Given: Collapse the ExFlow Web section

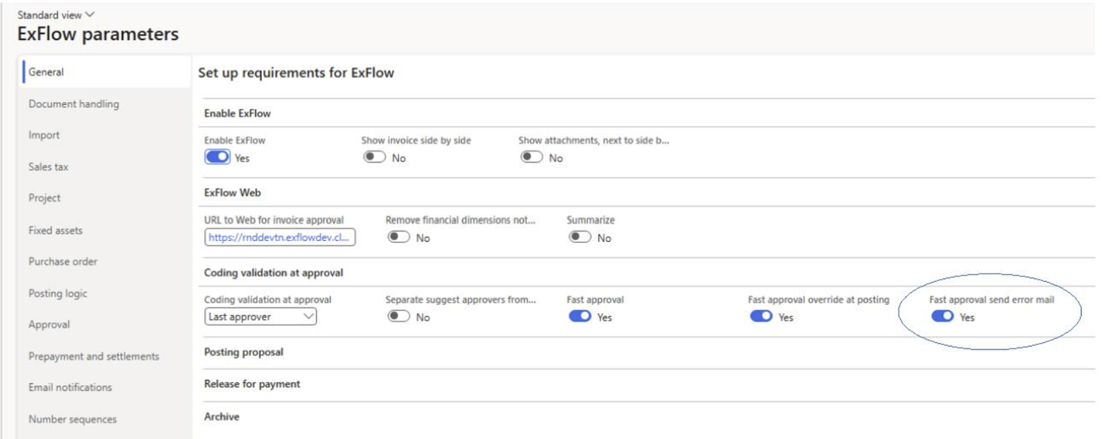Looking at the screenshot, I should coord(232,193).
